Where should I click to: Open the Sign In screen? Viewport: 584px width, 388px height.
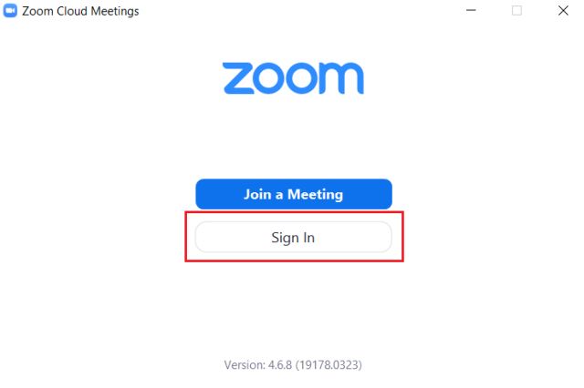pyautogui.click(x=294, y=237)
